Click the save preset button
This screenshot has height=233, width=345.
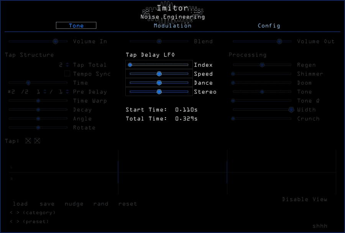[x=47, y=204]
